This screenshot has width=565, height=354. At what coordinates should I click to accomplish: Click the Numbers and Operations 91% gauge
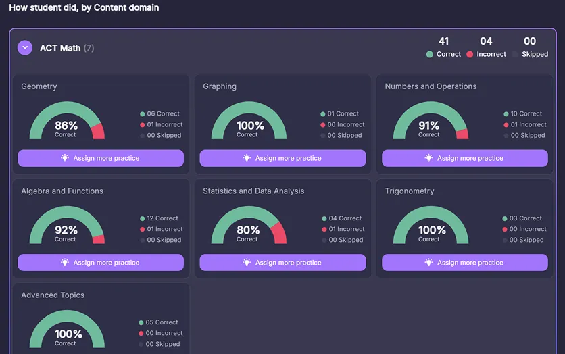[431, 120]
